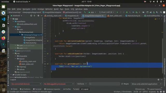The image size is (166, 93).
Task: Open the Layout Inspector
Action: (155, 89)
